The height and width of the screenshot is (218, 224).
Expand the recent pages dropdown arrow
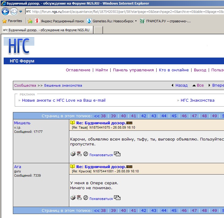point(21,12)
